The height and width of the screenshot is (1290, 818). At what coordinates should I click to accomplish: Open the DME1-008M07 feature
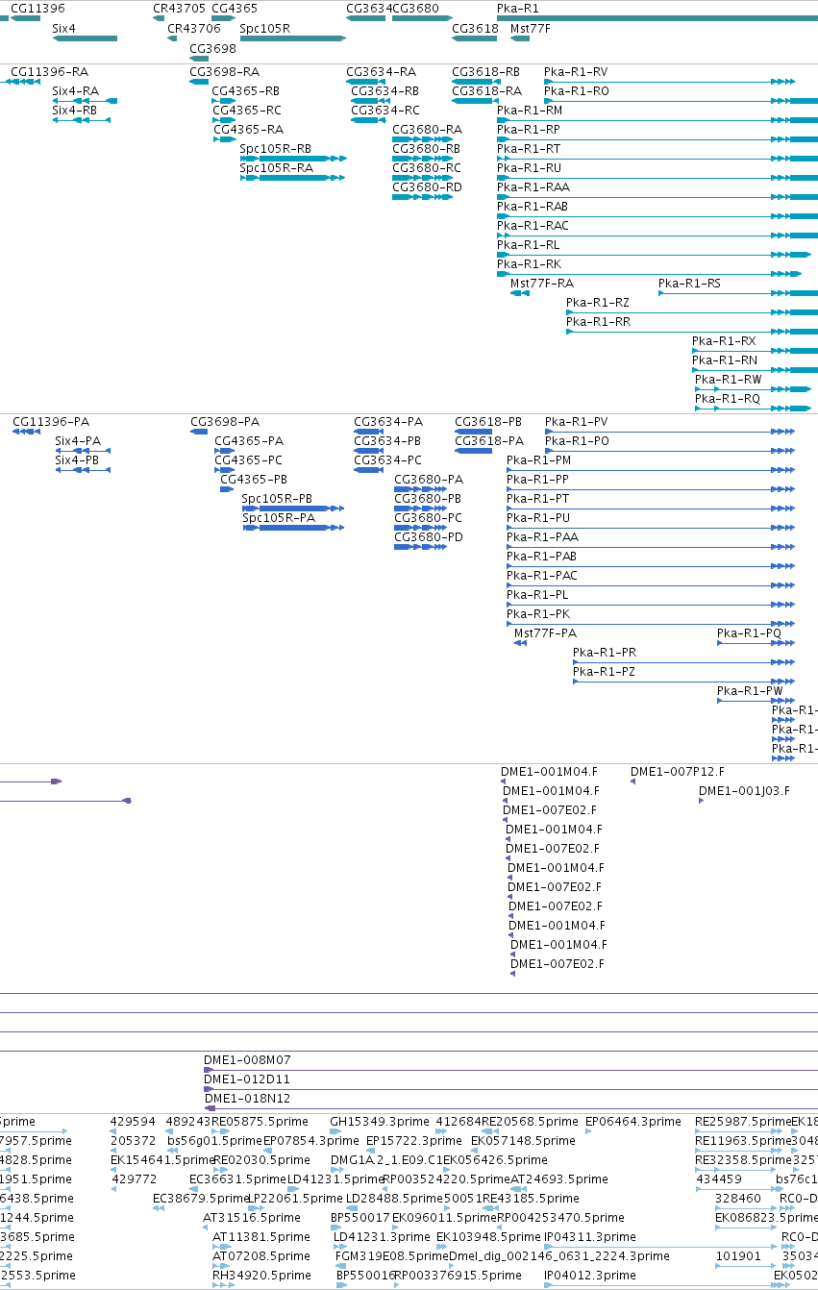point(247,1060)
